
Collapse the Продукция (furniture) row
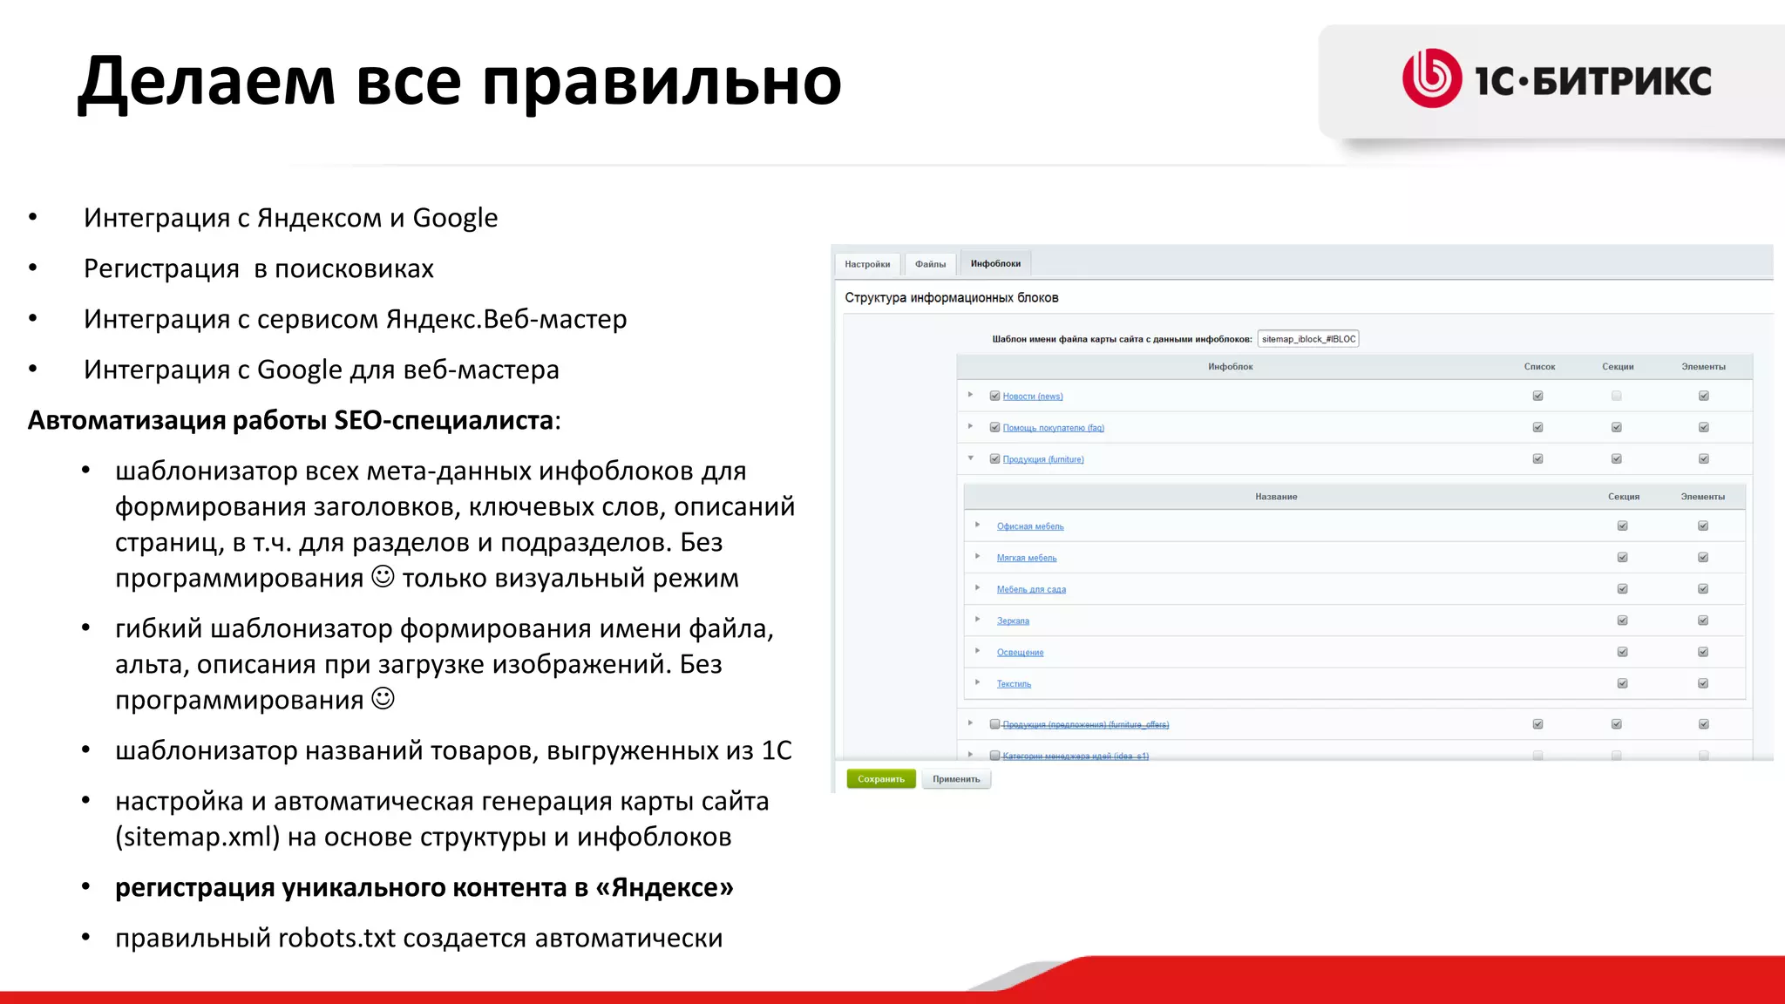click(970, 458)
